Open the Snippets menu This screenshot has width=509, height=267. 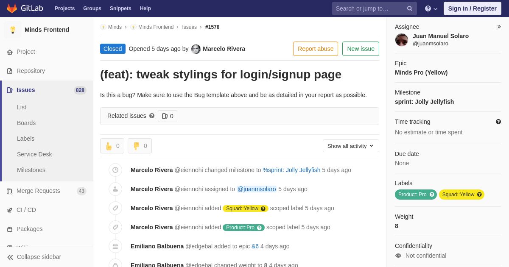pyautogui.click(x=120, y=8)
